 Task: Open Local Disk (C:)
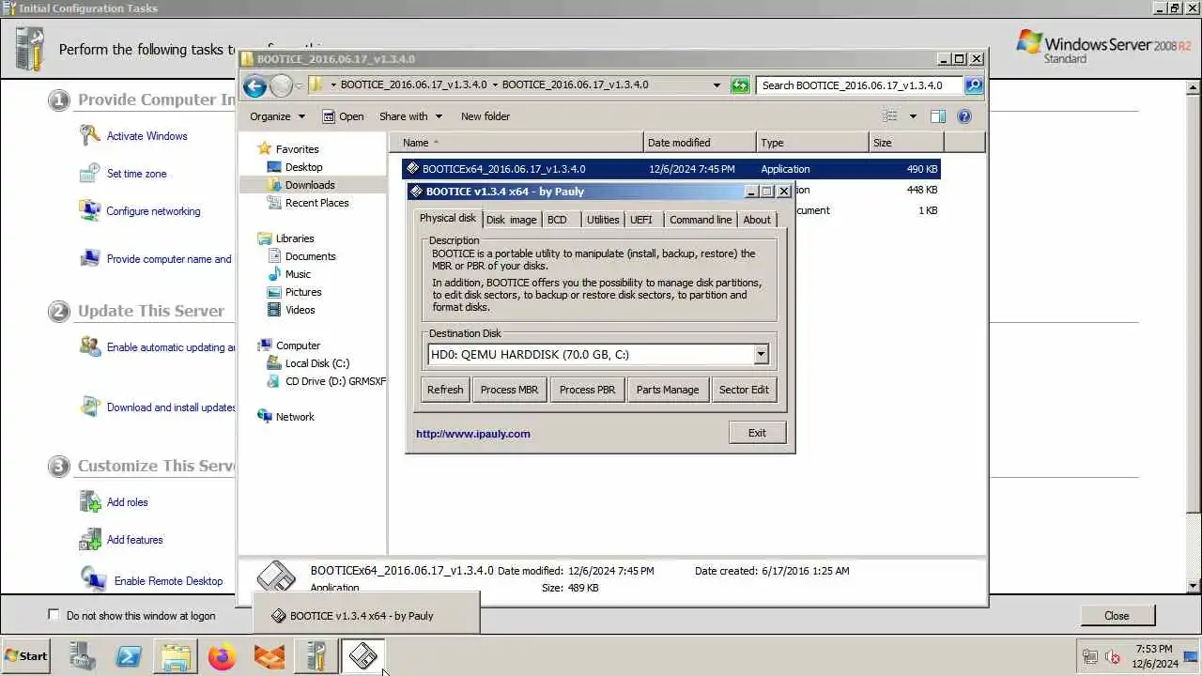coord(316,363)
